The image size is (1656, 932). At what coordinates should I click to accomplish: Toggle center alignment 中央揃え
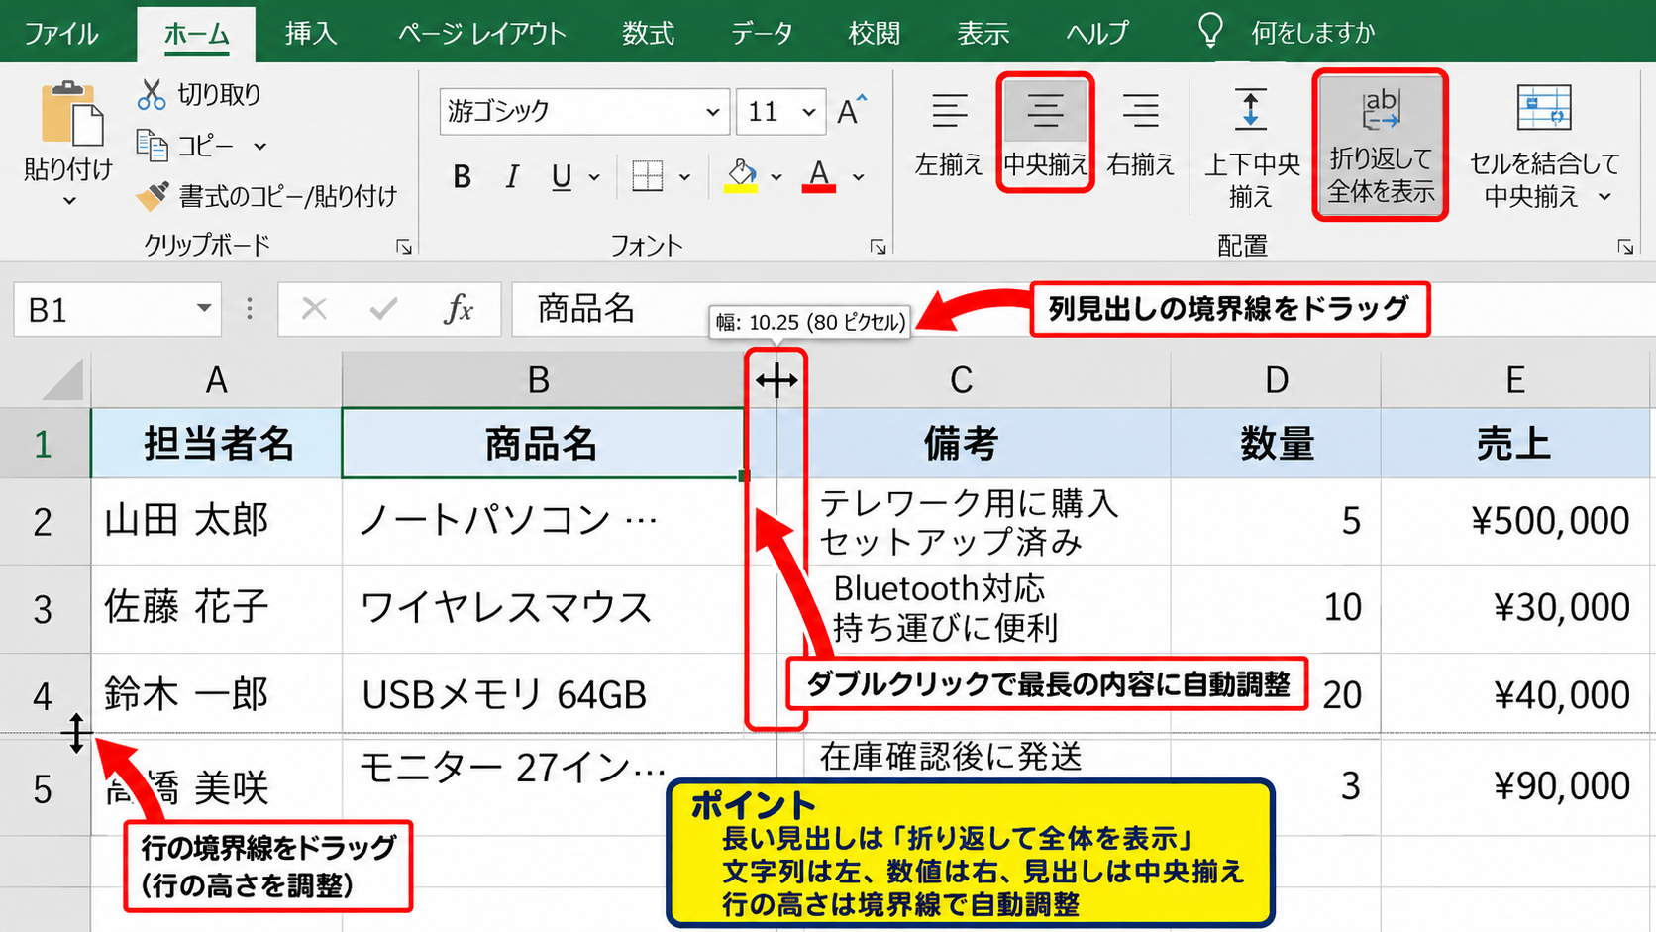pyautogui.click(x=1045, y=132)
